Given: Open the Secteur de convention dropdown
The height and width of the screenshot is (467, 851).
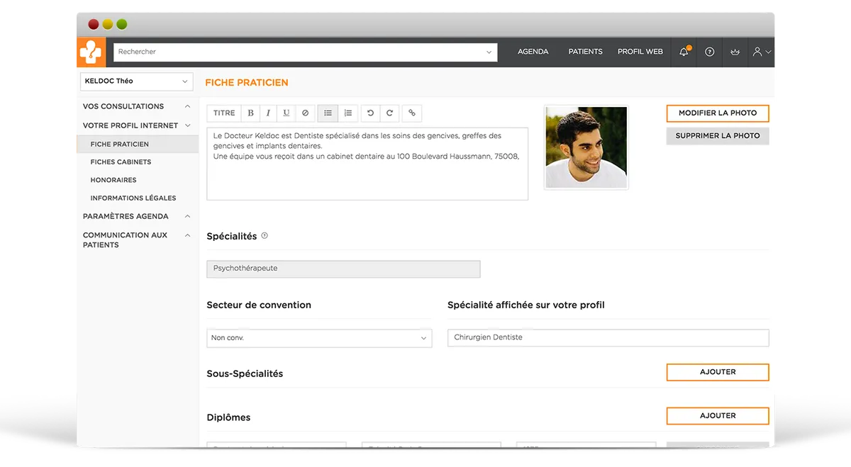Looking at the screenshot, I should point(319,338).
